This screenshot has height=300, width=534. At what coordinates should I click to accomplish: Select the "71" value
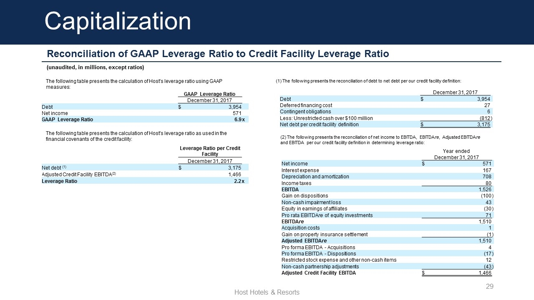[489, 215]
